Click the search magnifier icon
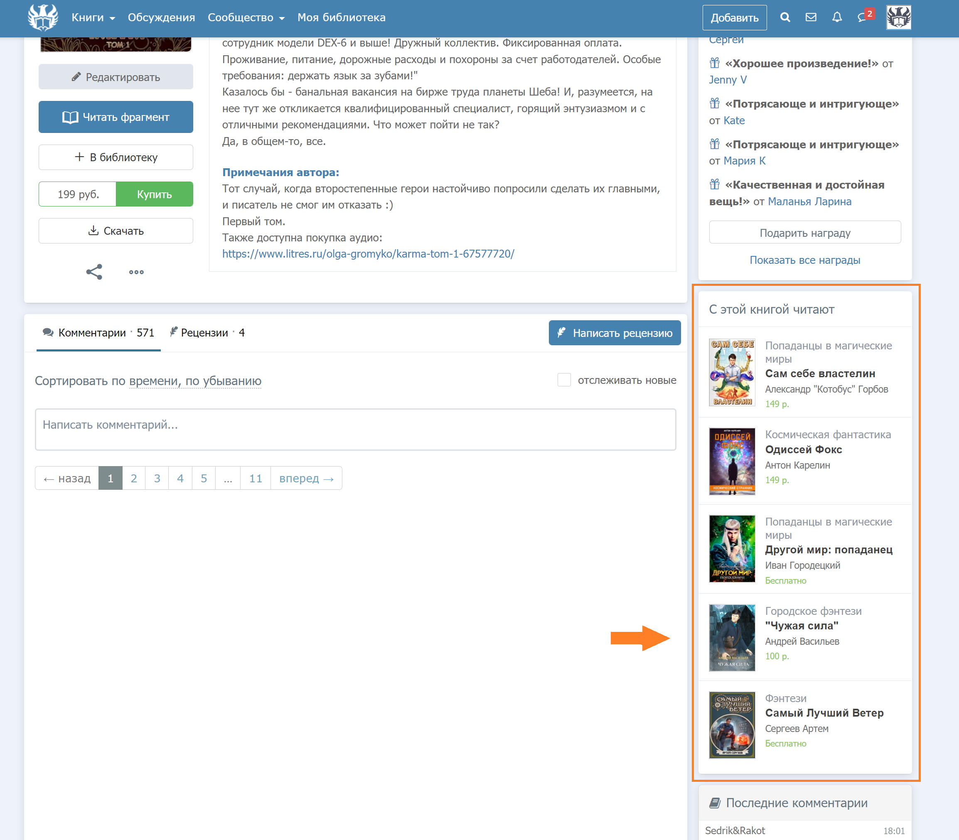Viewport: 959px width, 840px height. [x=785, y=17]
